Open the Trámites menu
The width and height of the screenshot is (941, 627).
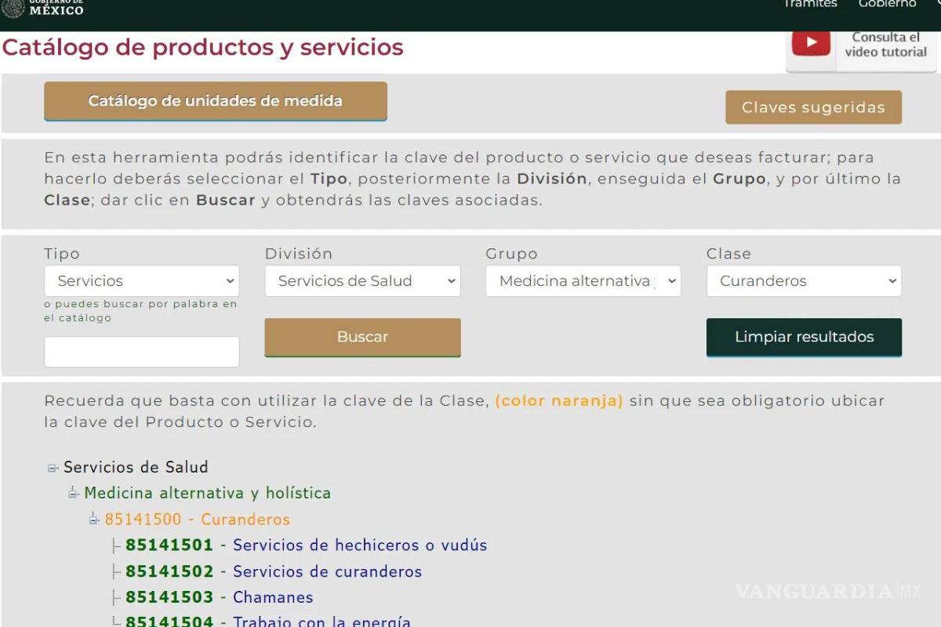coord(810,5)
